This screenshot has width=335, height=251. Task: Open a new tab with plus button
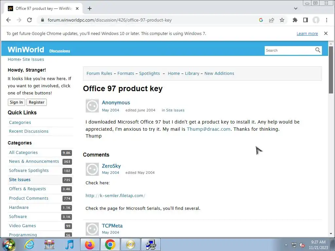(x=90, y=8)
